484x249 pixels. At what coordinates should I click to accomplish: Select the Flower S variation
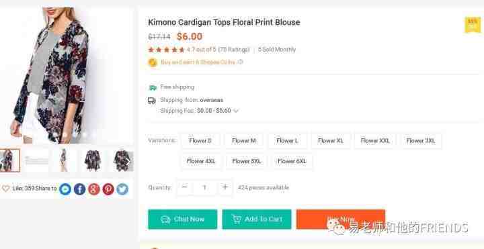200,141
